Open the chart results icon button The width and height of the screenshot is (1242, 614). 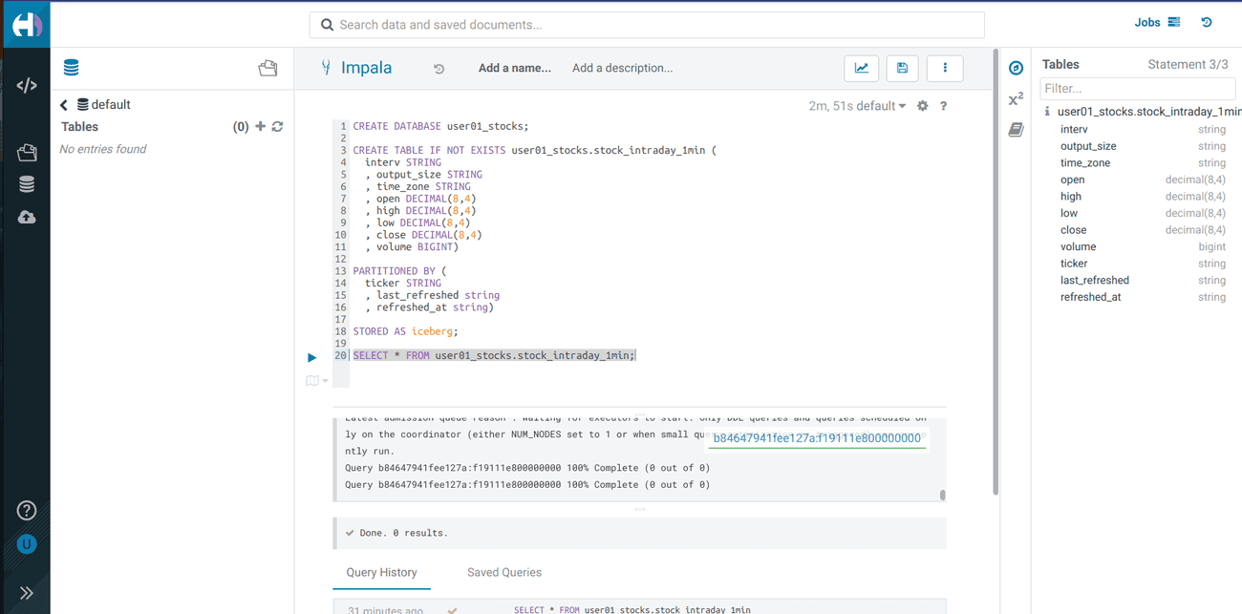(862, 68)
